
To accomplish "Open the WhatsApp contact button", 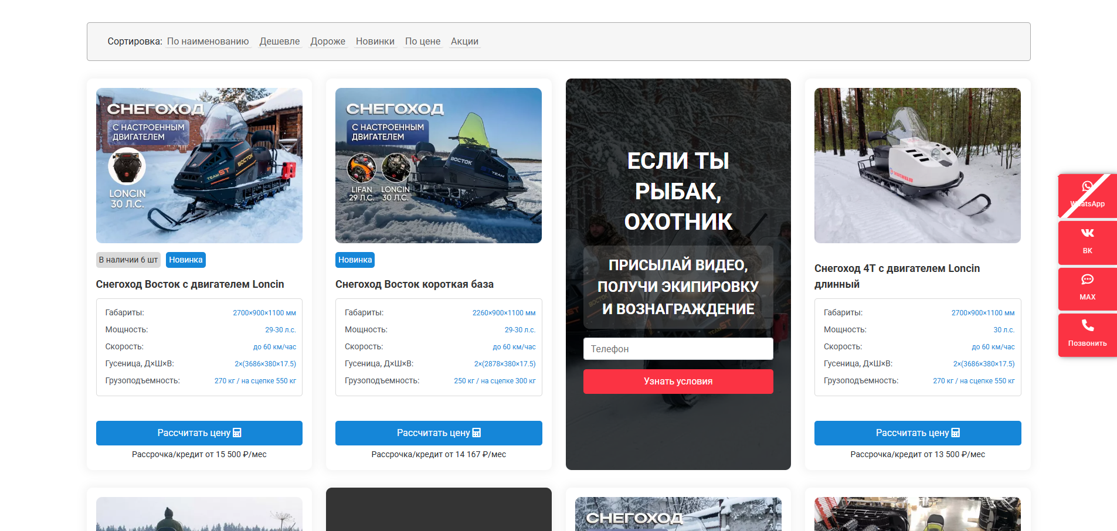I will tap(1088, 196).
